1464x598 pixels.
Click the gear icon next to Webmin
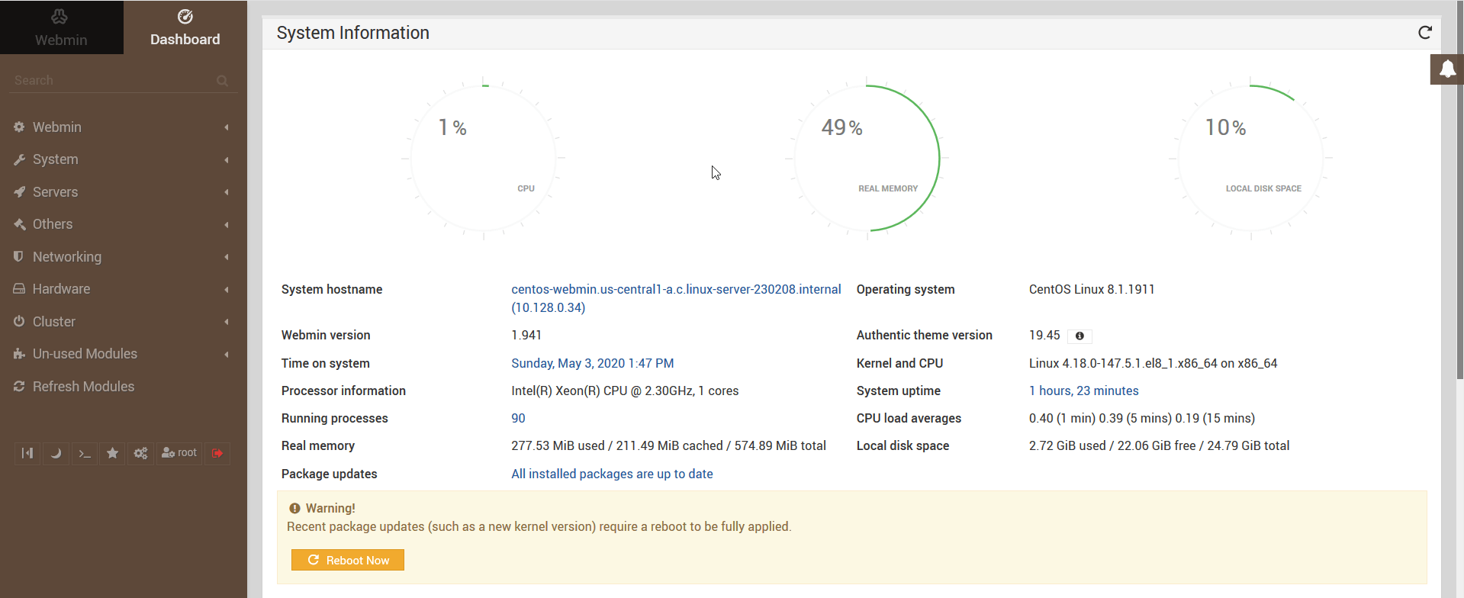click(19, 127)
